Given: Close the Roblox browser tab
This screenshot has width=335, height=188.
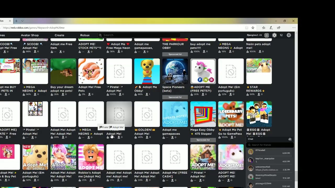Looking at the screenshot, I should coord(10,21).
